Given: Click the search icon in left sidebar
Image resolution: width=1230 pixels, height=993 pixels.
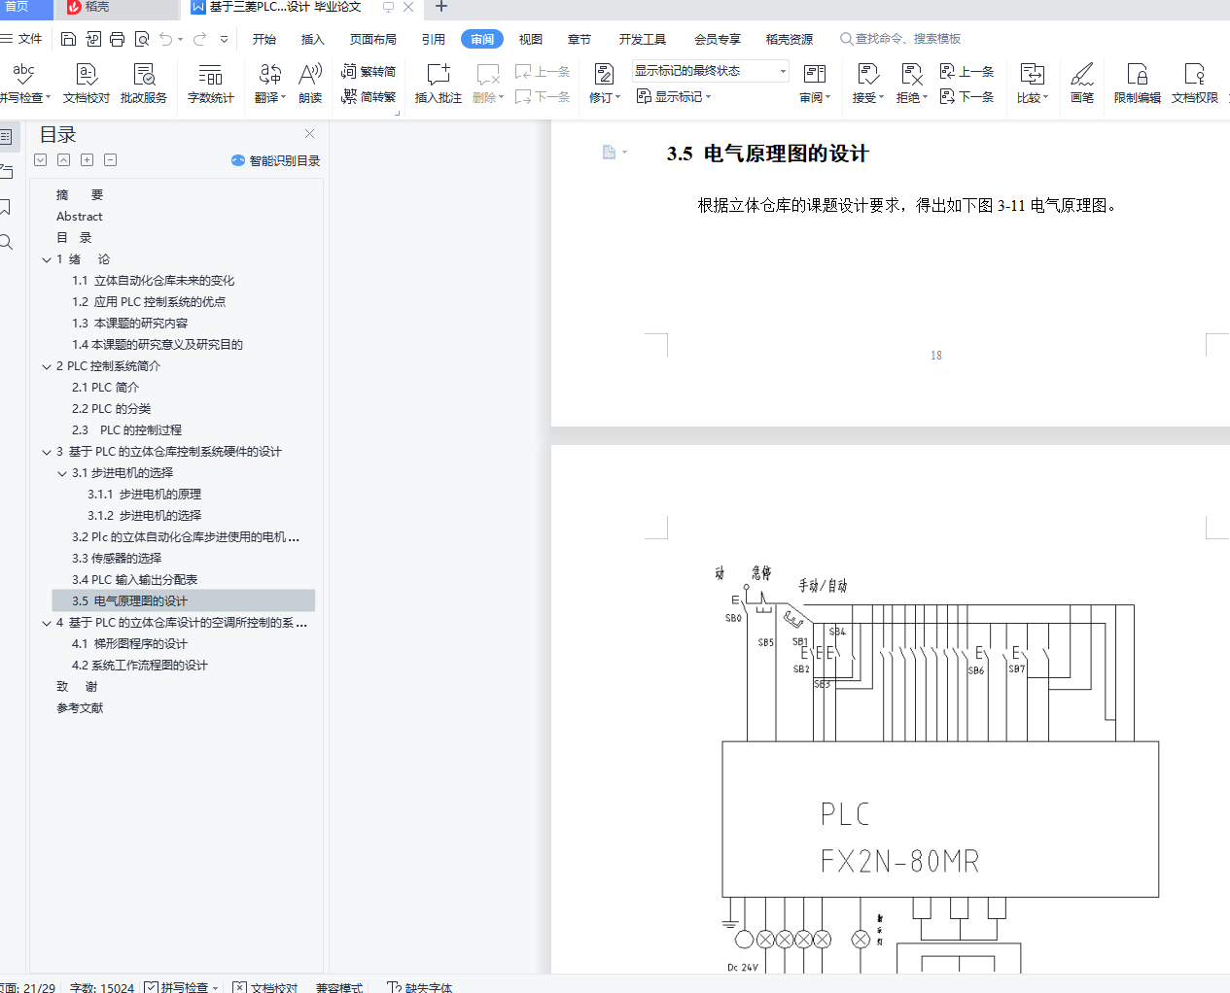Looking at the screenshot, I should click(6, 242).
